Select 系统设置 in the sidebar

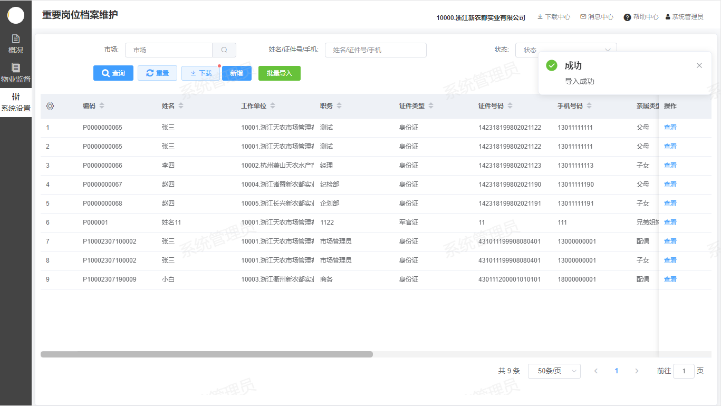point(16,102)
